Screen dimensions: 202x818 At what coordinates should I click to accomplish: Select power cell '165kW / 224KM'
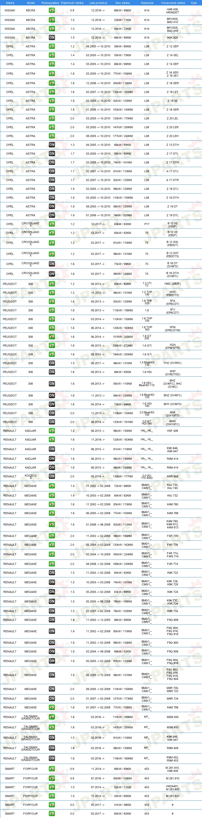(x=123, y=554)
